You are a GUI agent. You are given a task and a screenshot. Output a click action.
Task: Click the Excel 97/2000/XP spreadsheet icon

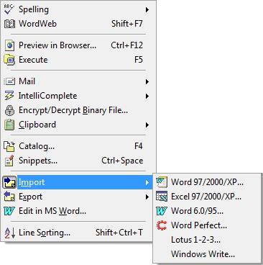tap(162, 197)
